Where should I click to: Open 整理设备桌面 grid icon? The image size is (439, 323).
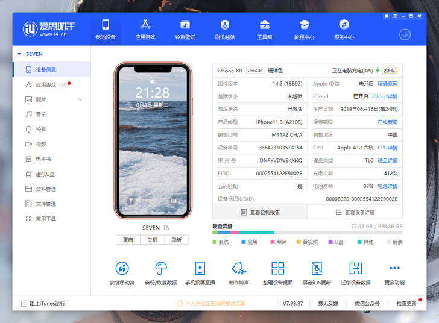coord(278,268)
